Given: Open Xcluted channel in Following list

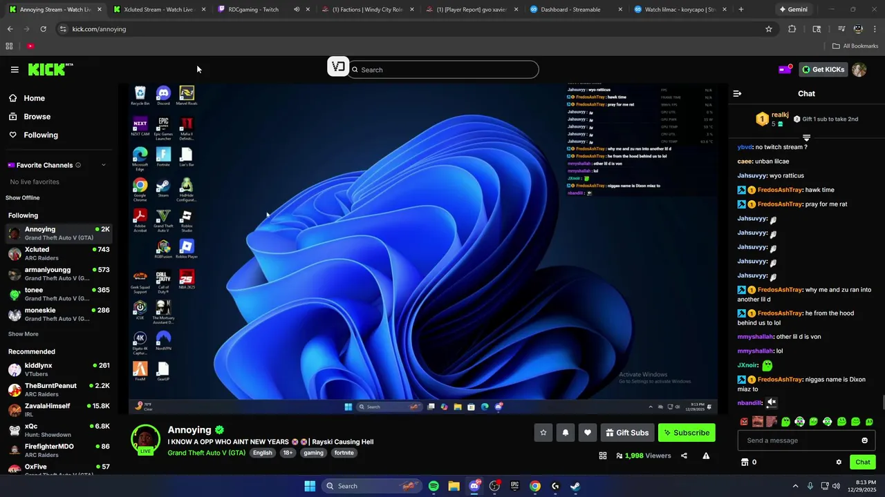Looking at the screenshot, I should coord(59,253).
